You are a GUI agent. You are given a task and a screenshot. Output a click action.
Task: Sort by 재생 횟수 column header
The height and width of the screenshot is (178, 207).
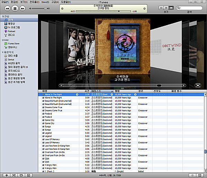(x=175, y=91)
